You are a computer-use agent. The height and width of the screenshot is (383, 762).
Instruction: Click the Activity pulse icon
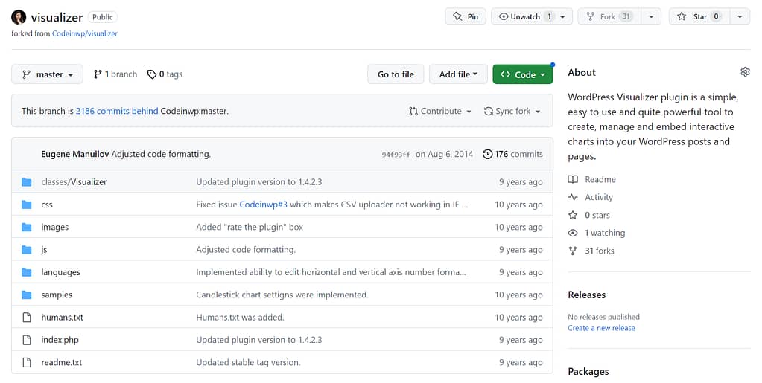[573, 197]
